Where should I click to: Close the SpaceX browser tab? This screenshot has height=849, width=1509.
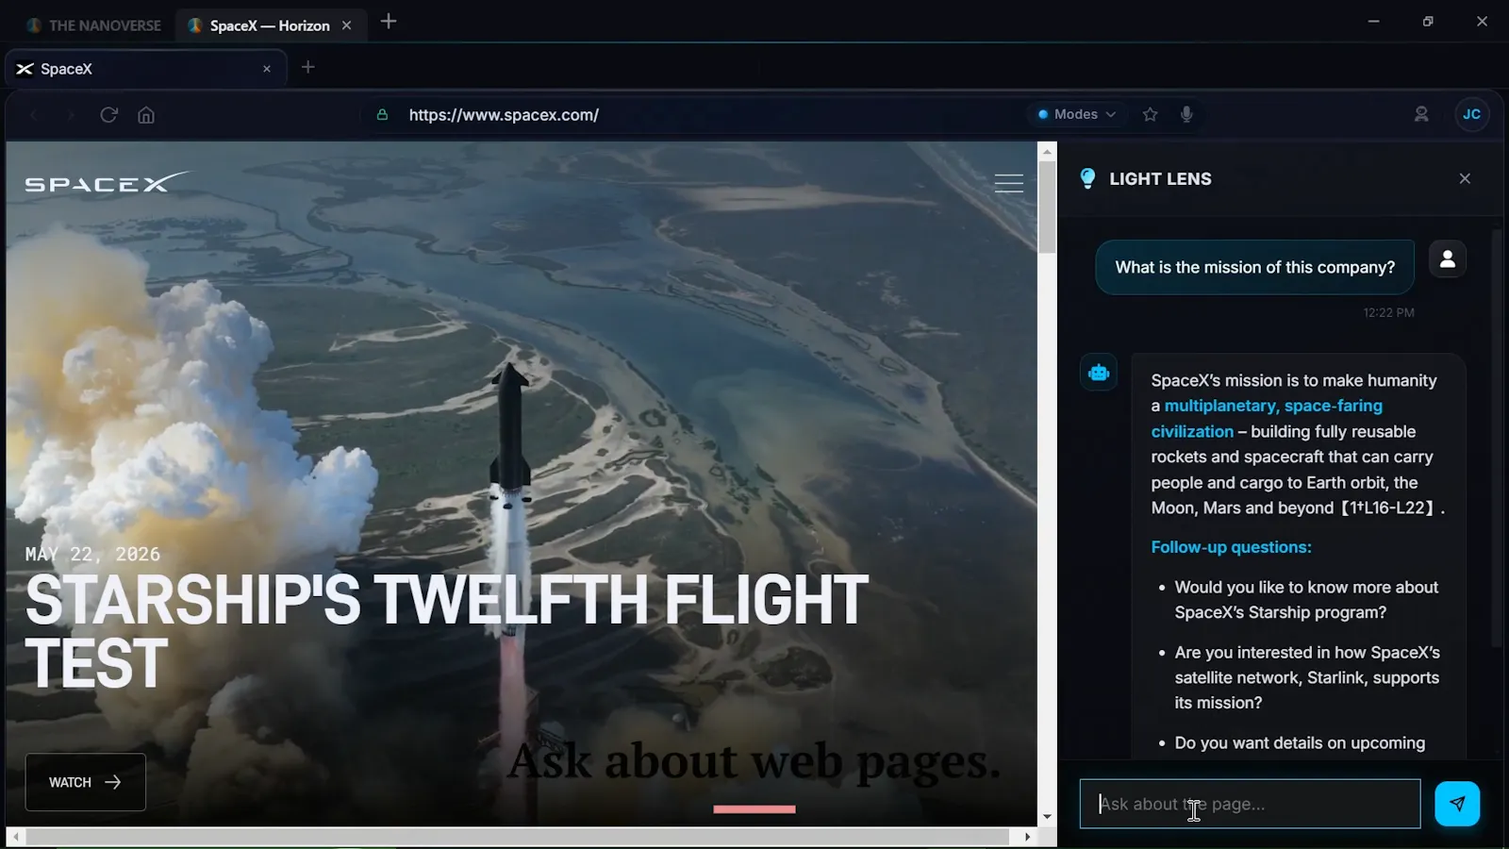tap(267, 69)
